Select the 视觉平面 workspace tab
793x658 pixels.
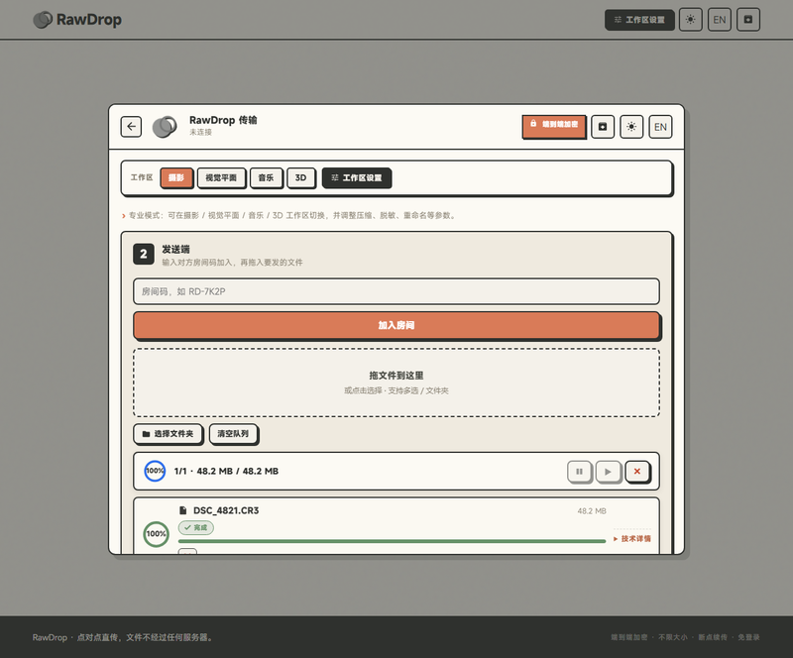(x=221, y=177)
